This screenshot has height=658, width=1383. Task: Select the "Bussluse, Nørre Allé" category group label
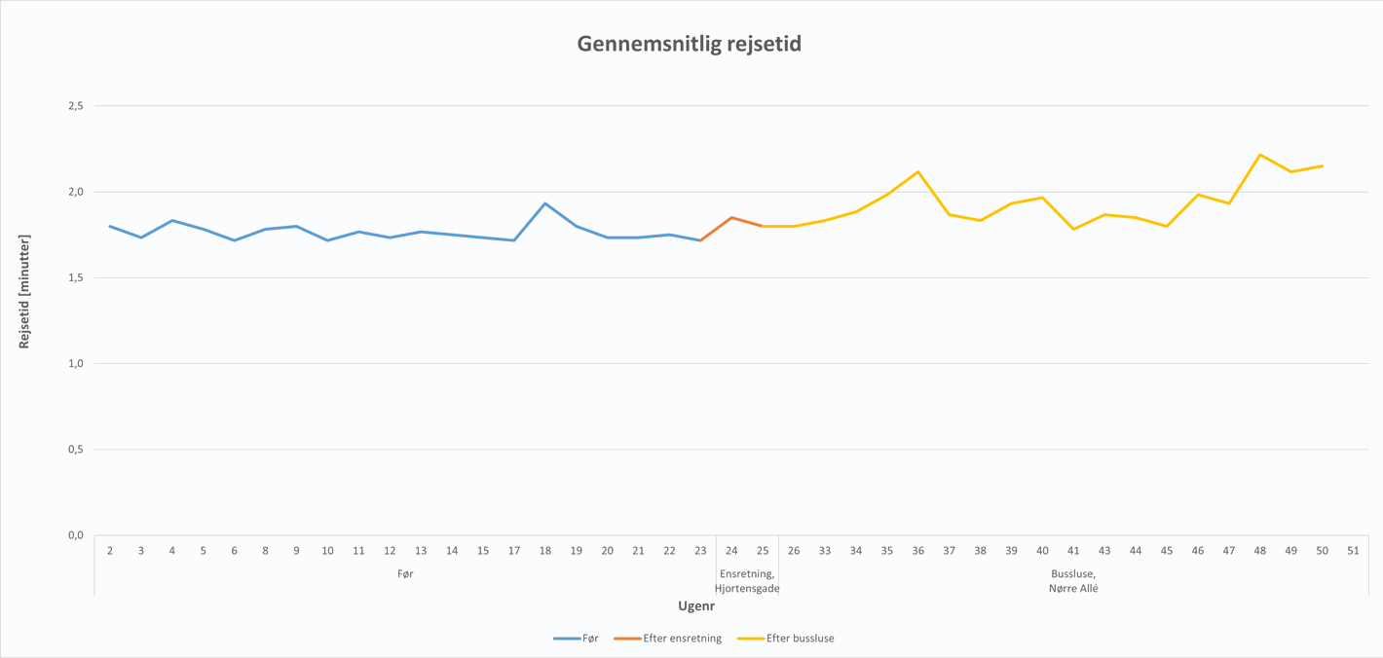click(x=1073, y=581)
